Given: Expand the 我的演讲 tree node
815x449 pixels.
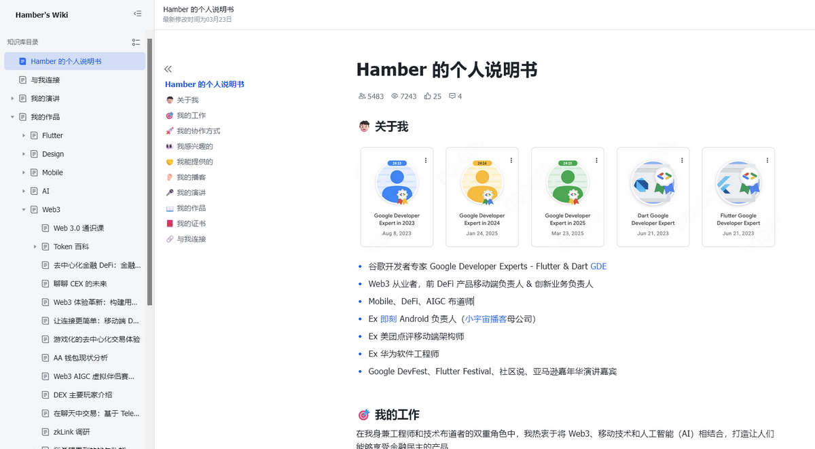Looking at the screenshot, I should [12, 98].
